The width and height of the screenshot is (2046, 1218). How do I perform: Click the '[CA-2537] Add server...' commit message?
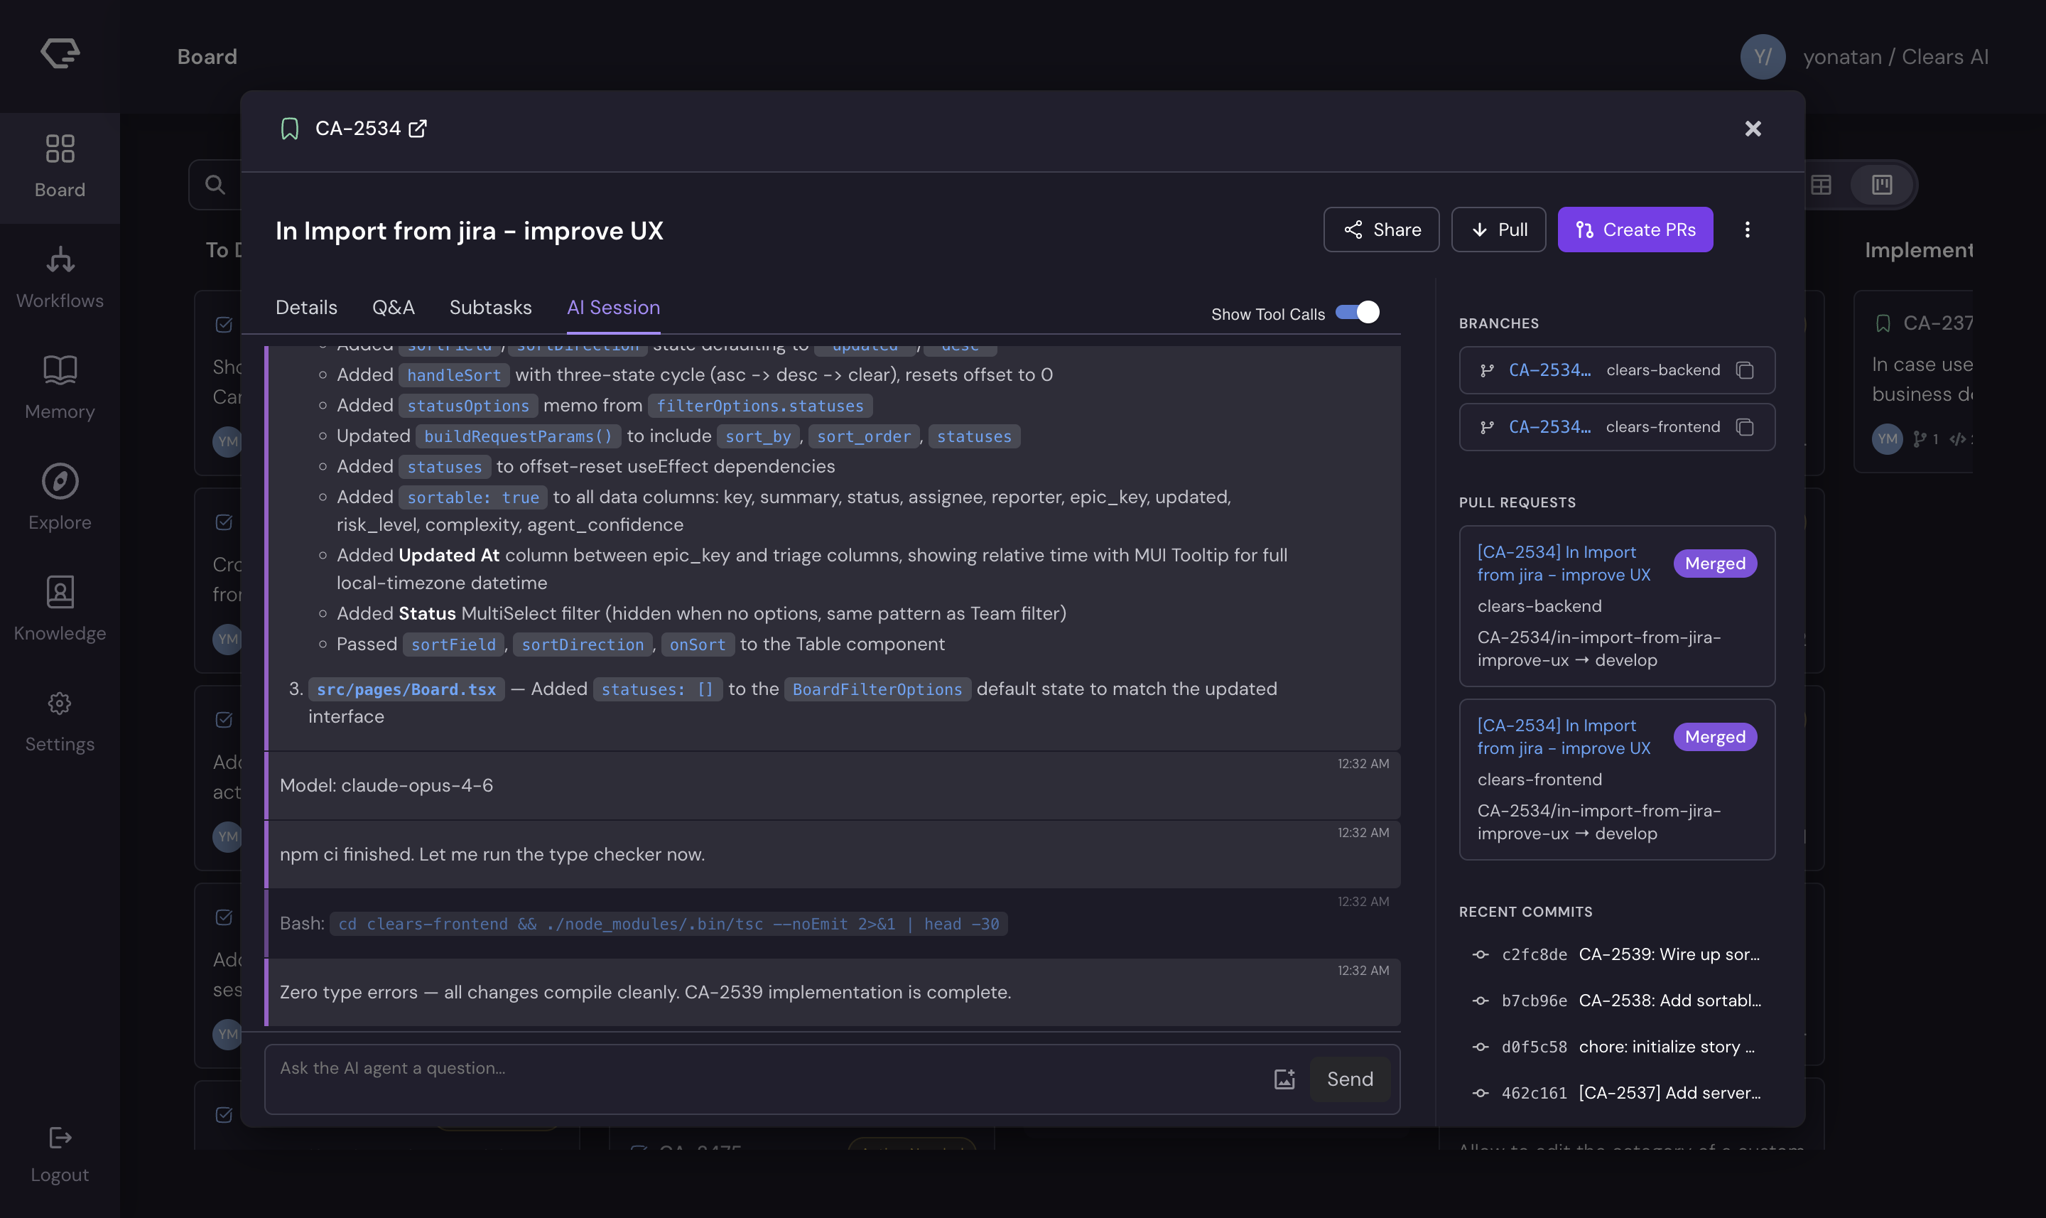(1669, 1092)
